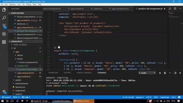Open the Go menu

coord(23,5)
